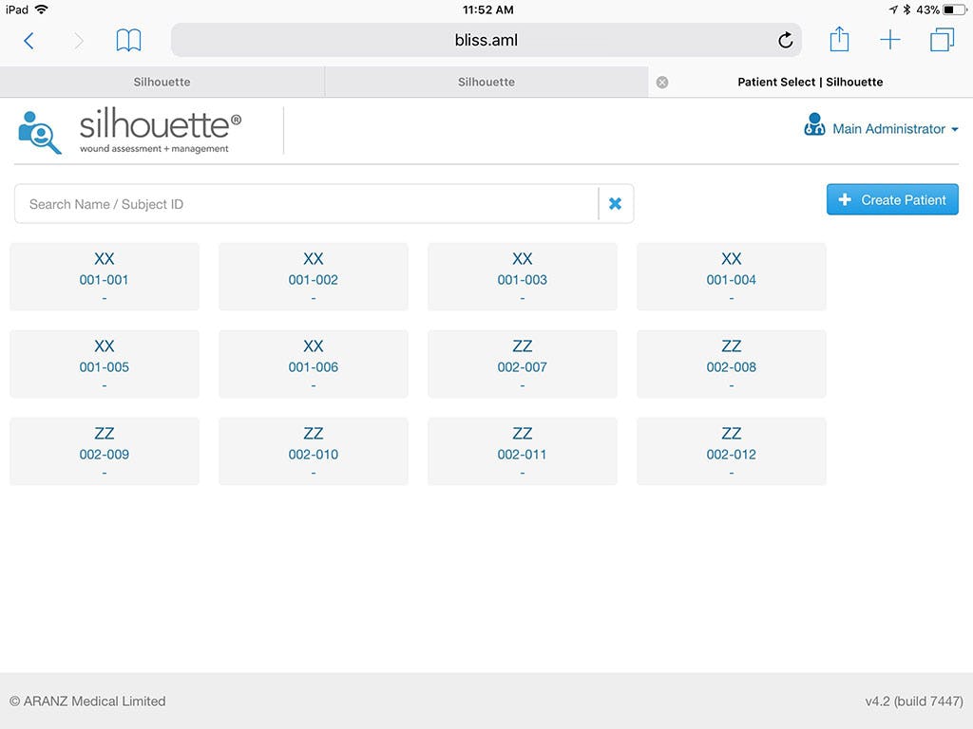Screen dimensions: 973x729
Task: Open the Bookmarks panel in Safari
Action: pos(128,39)
